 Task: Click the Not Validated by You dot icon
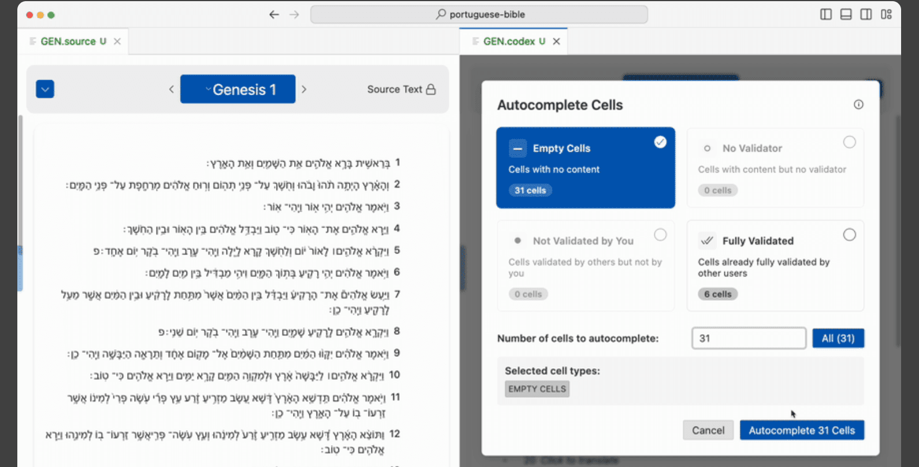click(518, 241)
